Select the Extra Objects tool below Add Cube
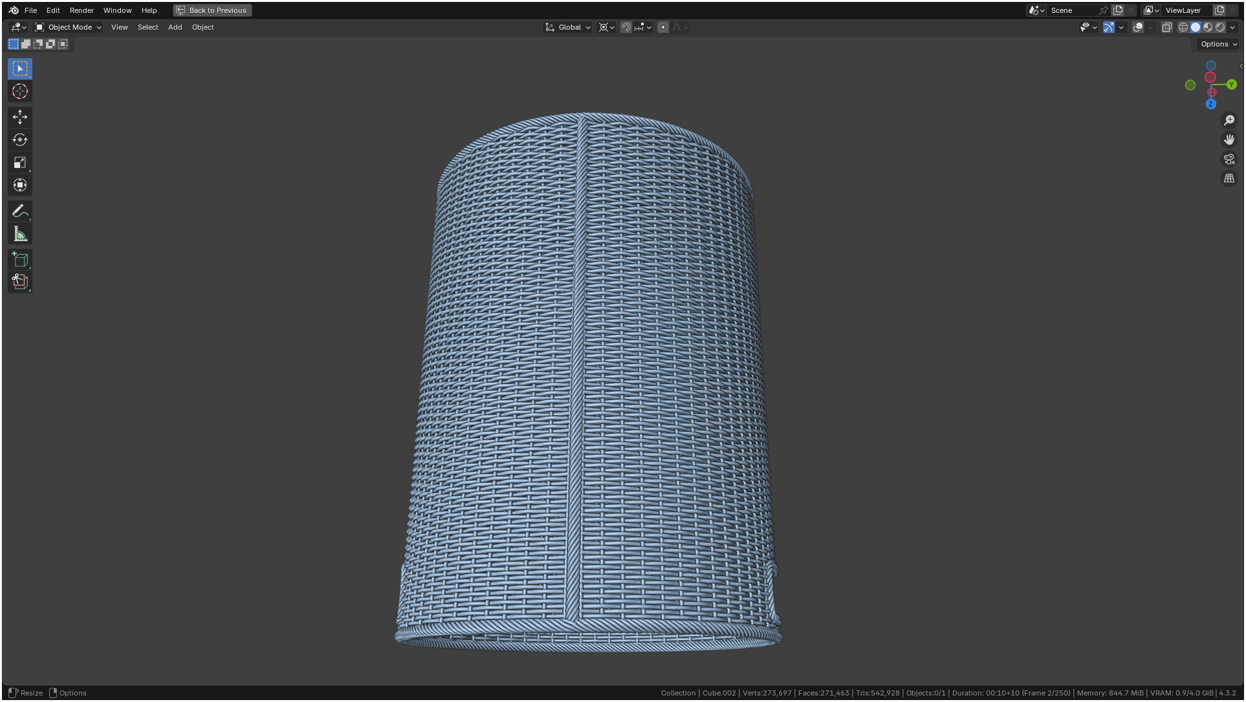This screenshot has width=1246, height=702. click(x=20, y=281)
